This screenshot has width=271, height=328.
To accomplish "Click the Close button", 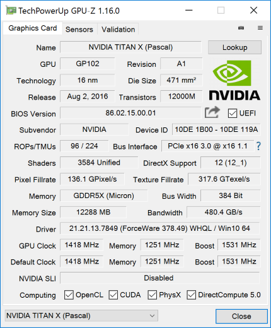I will (241, 316).
